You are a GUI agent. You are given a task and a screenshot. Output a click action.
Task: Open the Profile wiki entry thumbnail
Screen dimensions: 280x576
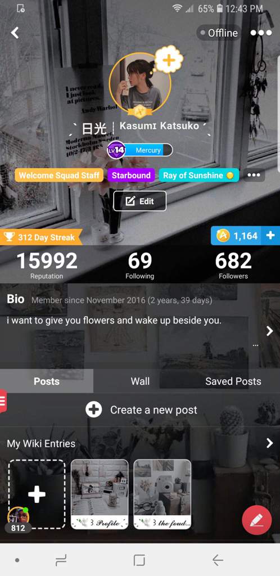point(100,494)
